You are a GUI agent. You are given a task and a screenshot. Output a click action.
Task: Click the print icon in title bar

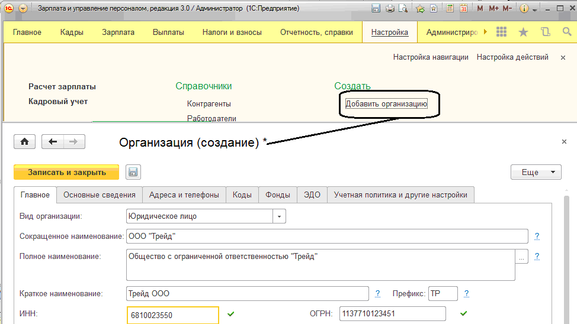[390, 9]
